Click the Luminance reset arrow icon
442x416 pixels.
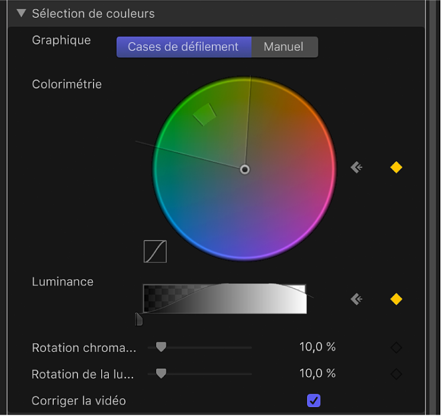click(x=356, y=299)
